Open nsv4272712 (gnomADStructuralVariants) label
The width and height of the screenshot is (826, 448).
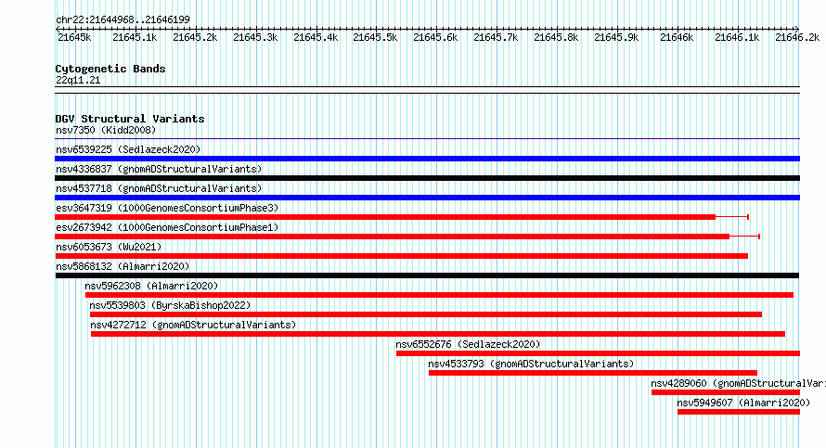pyautogui.click(x=193, y=325)
